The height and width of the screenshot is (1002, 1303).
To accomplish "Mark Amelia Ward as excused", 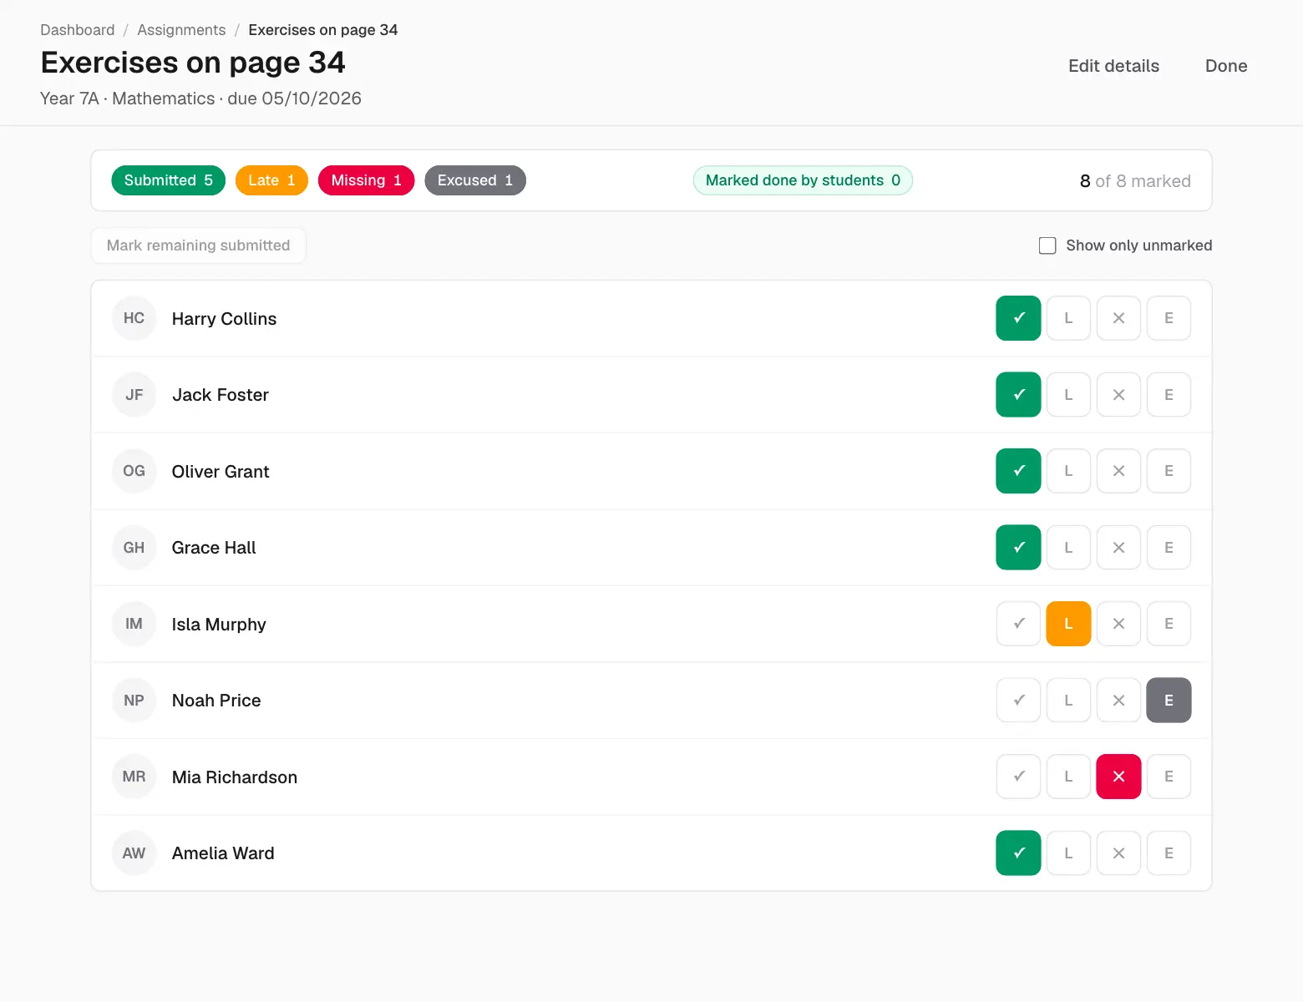I will 1169,853.
